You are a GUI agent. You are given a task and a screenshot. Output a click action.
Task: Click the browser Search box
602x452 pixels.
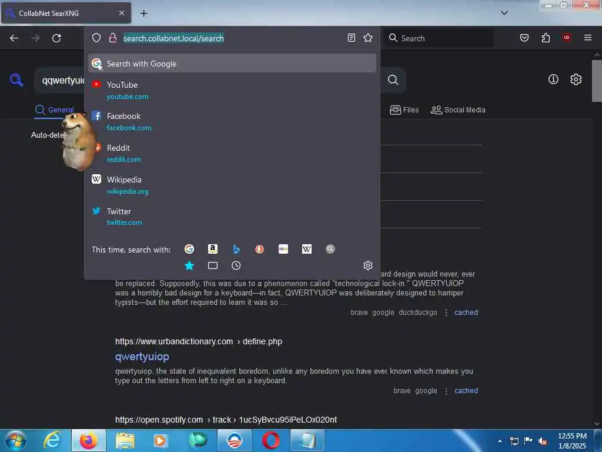tap(439, 38)
